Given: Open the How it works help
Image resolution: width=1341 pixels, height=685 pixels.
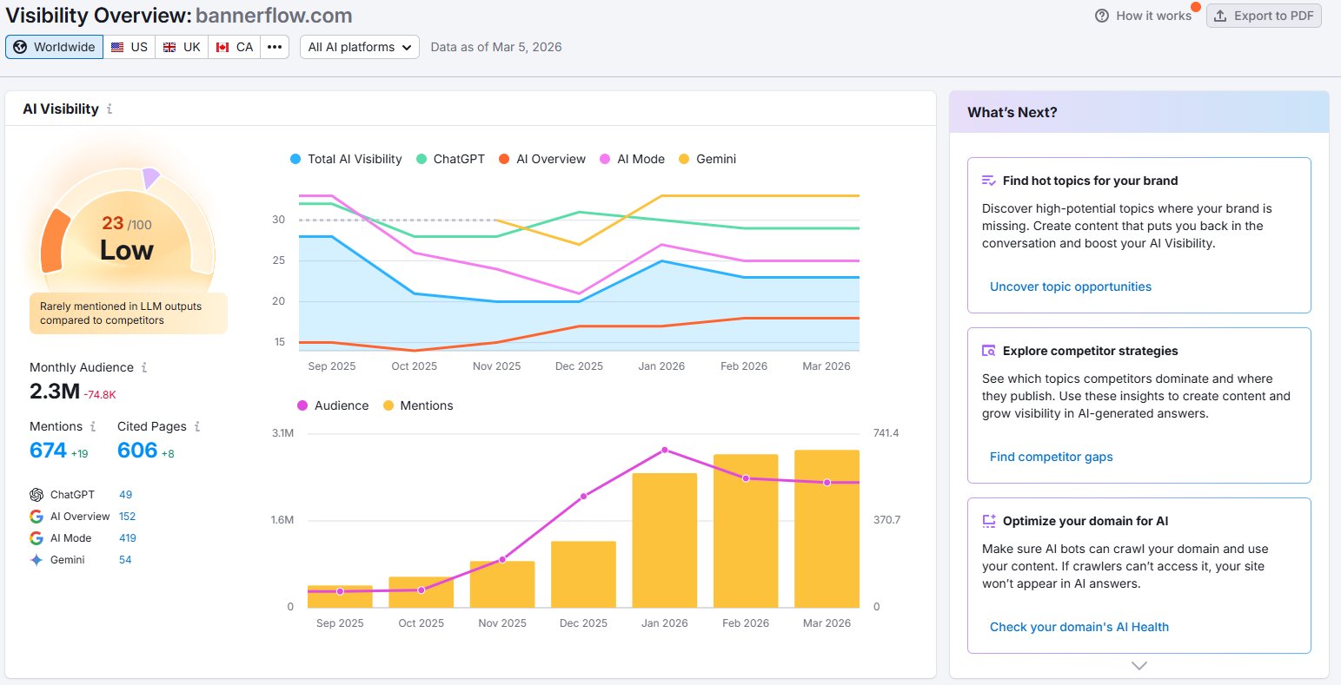Looking at the screenshot, I should 1144,16.
